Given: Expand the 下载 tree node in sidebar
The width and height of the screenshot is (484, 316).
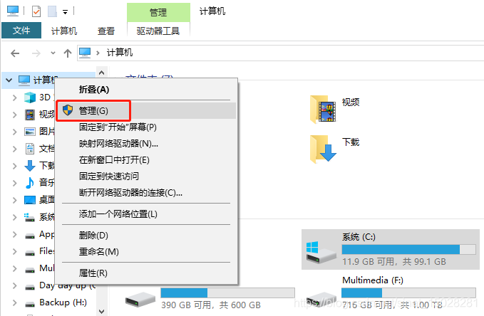Looking at the screenshot, I should click(14, 166).
